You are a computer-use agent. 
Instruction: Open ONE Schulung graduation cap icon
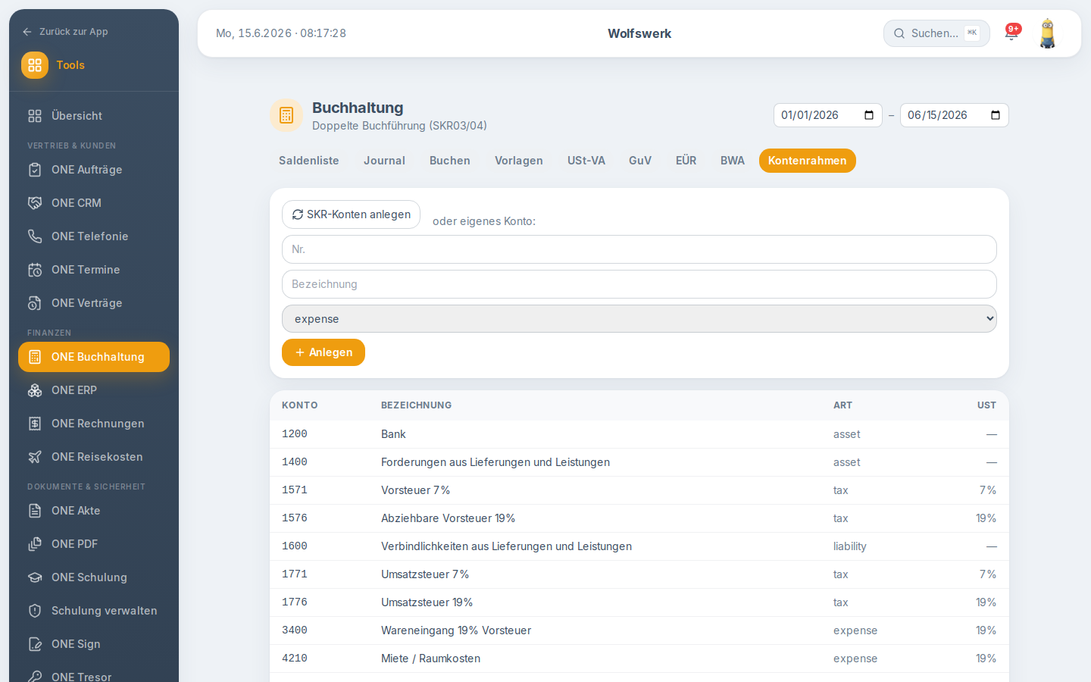point(35,577)
